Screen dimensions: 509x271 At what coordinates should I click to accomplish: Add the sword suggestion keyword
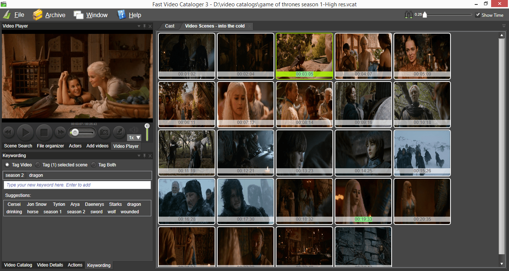click(97, 212)
